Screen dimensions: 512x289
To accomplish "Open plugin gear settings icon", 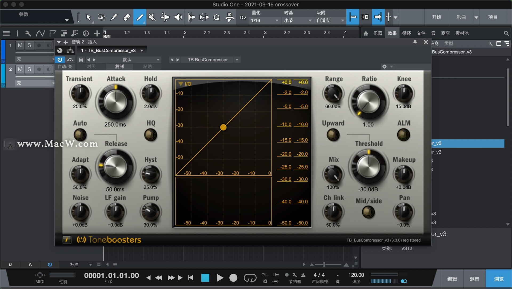I will click(x=384, y=67).
